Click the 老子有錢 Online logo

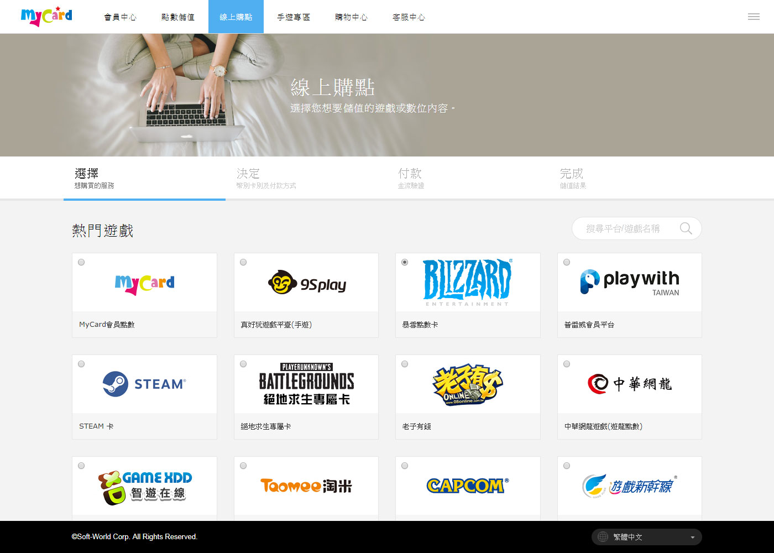click(x=468, y=385)
